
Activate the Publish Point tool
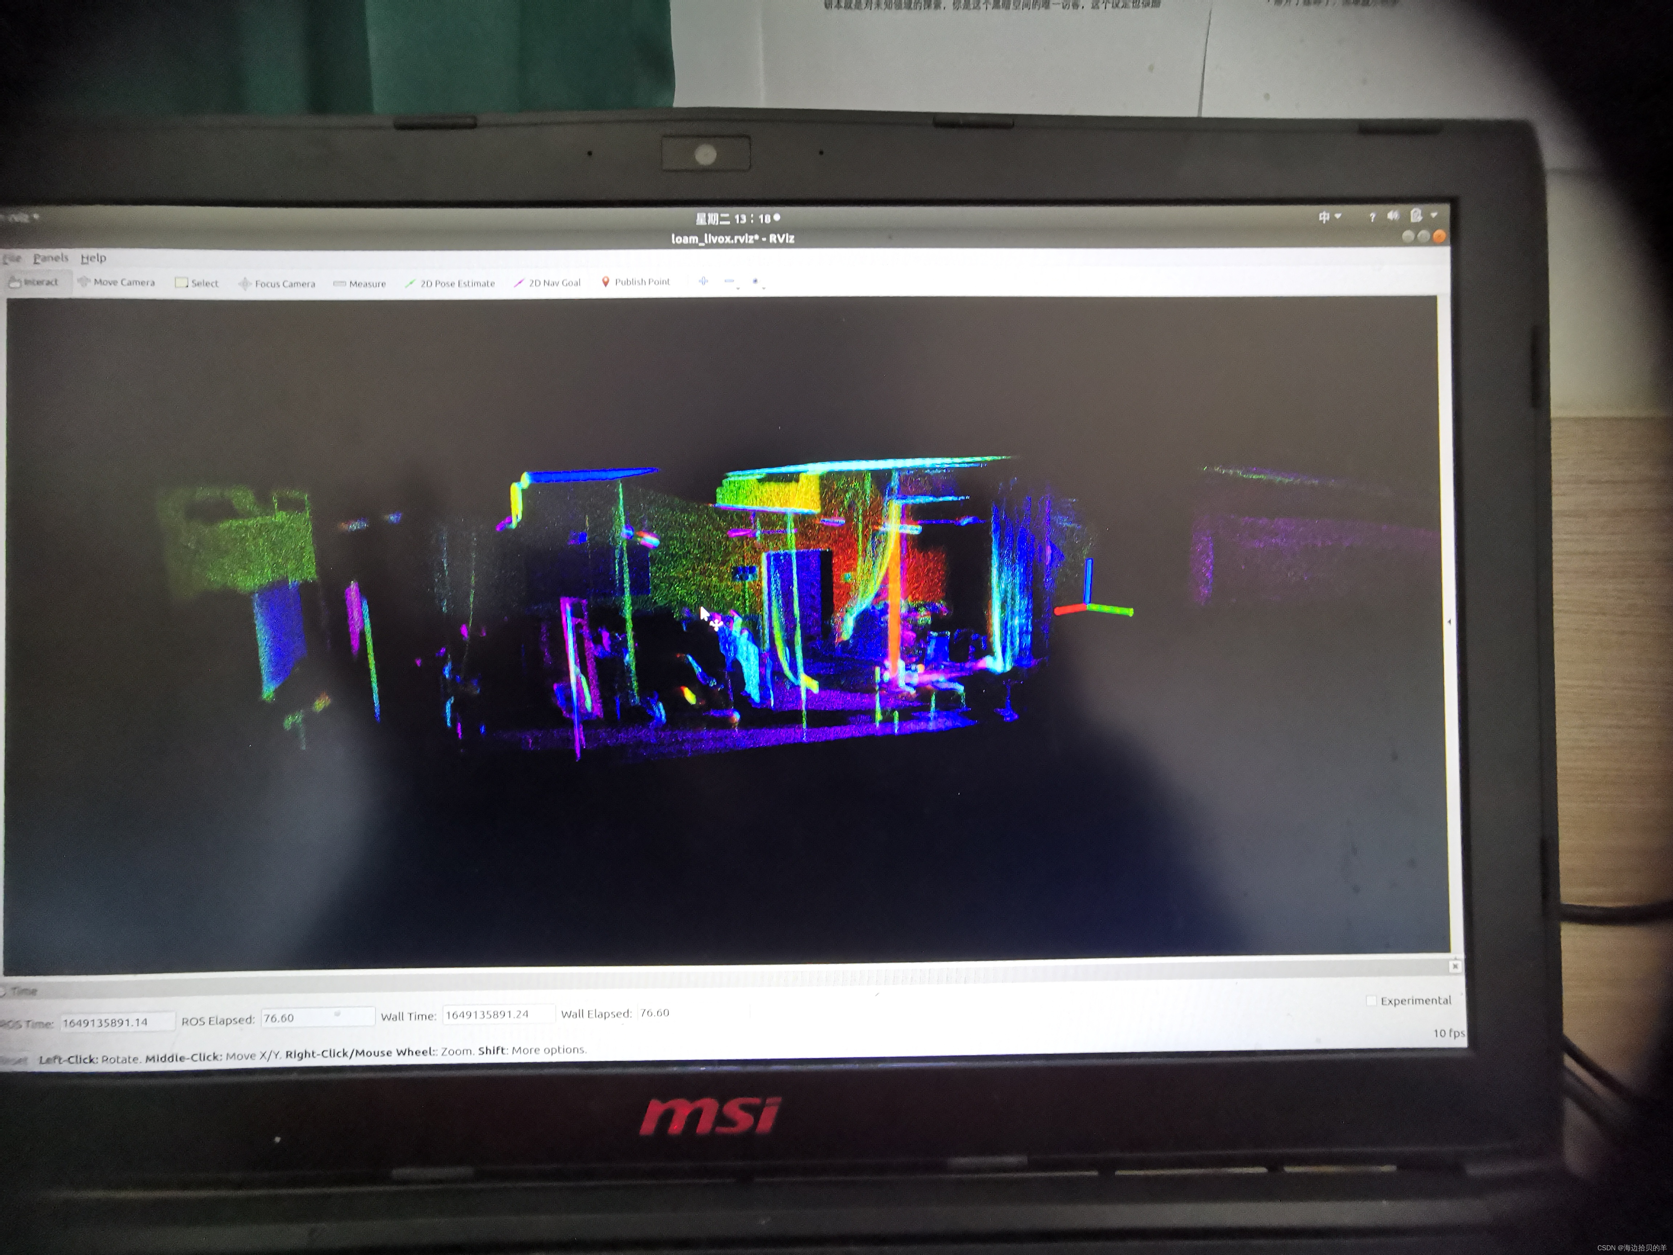pyautogui.click(x=636, y=281)
